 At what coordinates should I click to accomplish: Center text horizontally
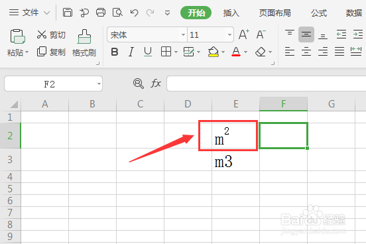point(306,52)
